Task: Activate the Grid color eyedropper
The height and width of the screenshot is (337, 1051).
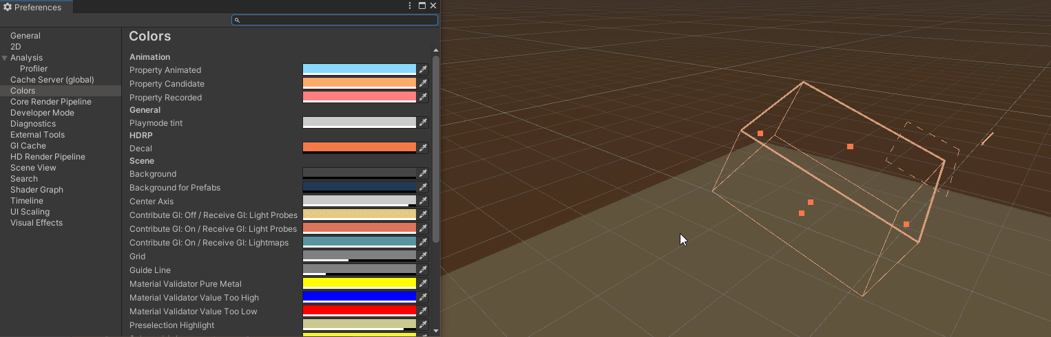Action: pos(424,256)
